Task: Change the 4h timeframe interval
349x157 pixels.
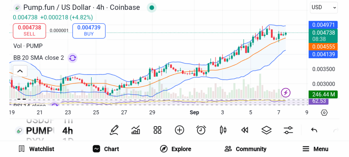Action: coord(67,131)
